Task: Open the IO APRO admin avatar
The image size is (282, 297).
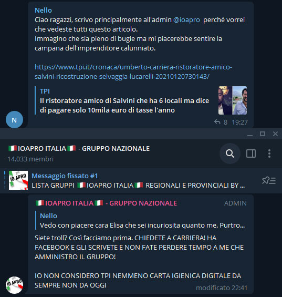Action: tap(14, 285)
